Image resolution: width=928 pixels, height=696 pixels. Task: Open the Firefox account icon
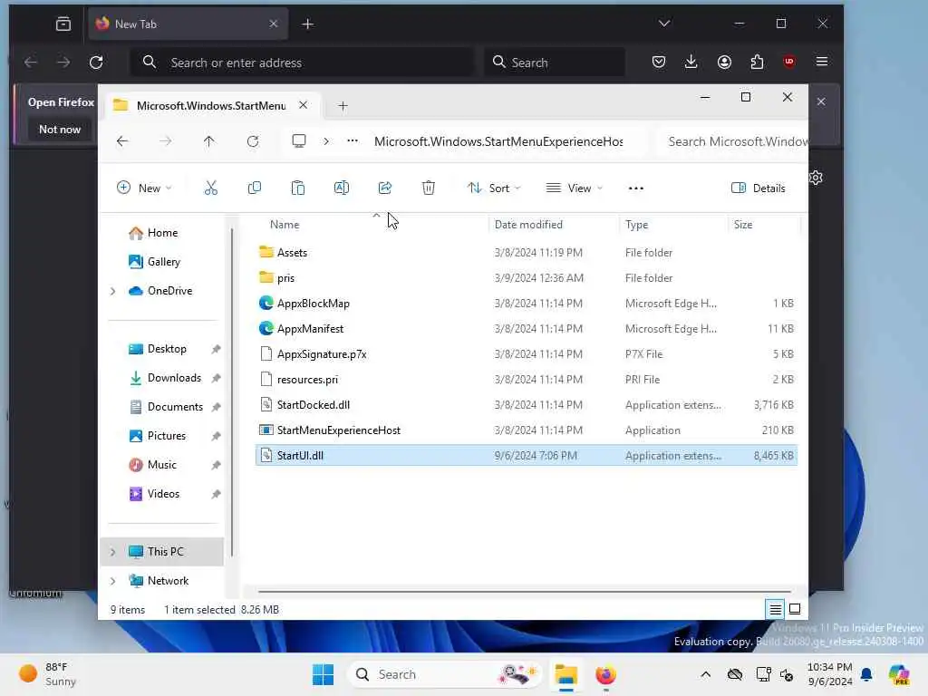coord(724,62)
